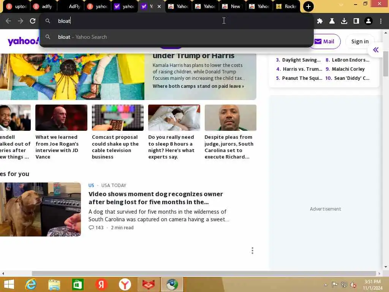
Task: Open Windows Start button
Action: point(9,284)
